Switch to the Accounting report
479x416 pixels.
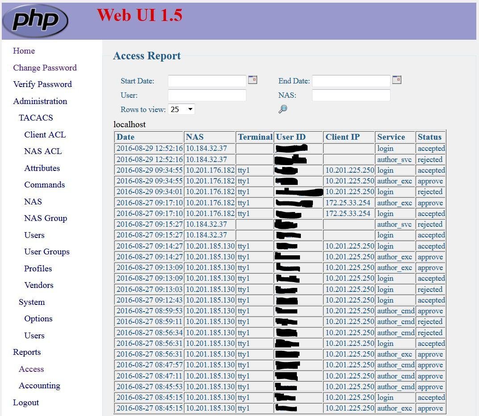coord(39,385)
